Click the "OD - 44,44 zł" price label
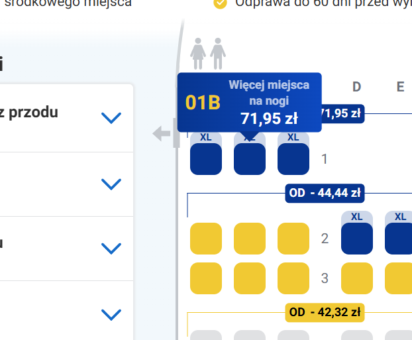The height and width of the screenshot is (340, 412). (325, 194)
